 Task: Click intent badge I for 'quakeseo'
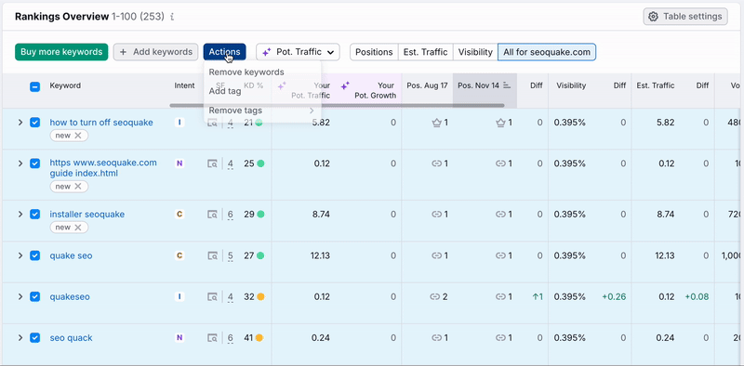pyautogui.click(x=179, y=296)
